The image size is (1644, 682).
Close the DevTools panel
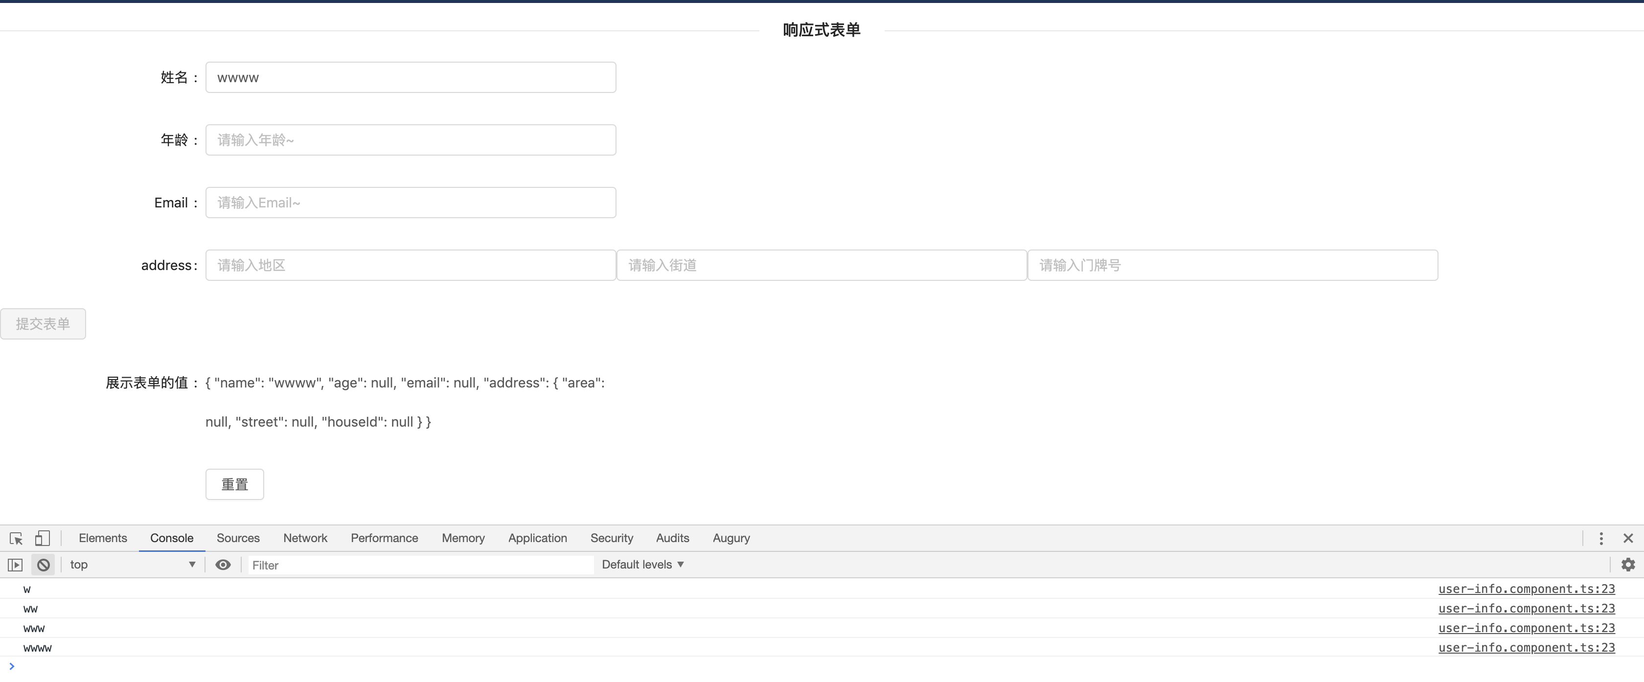(x=1628, y=539)
